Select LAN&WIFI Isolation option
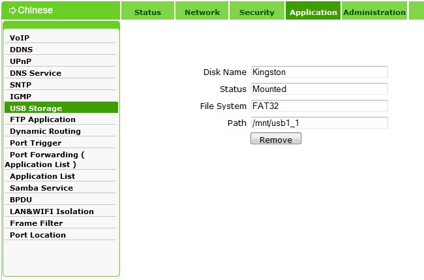Viewport: 424px width, 280px height. click(52, 211)
